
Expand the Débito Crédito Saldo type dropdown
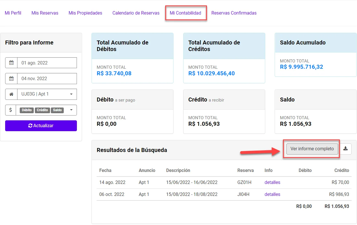[x=71, y=110]
